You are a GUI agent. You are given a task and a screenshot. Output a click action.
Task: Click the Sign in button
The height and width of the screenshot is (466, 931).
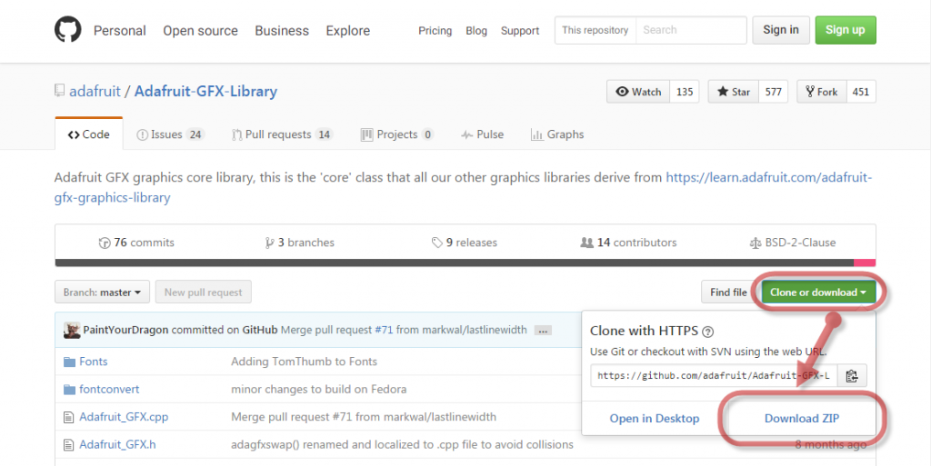pos(781,30)
